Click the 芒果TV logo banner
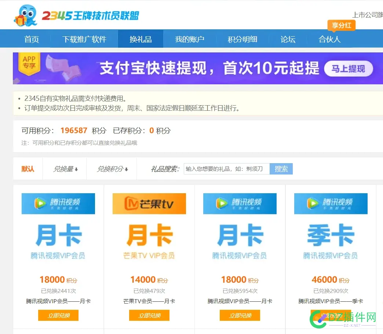Image resolution: width=383 pixels, height=334 pixels. tap(149, 203)
